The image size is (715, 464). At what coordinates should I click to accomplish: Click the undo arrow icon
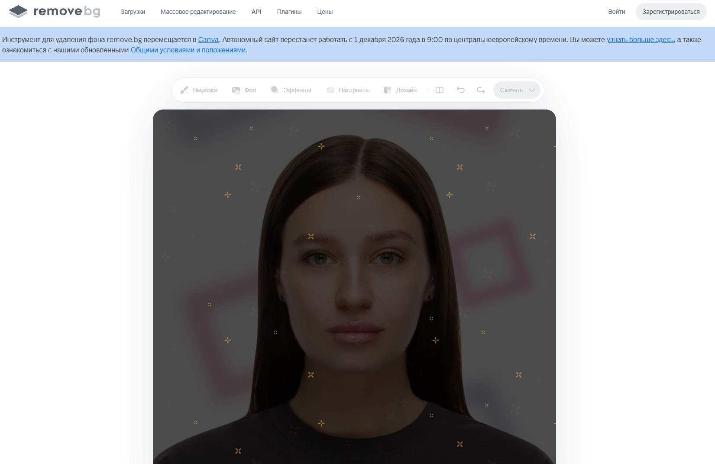pyautogui.click(x=461, y=90)
